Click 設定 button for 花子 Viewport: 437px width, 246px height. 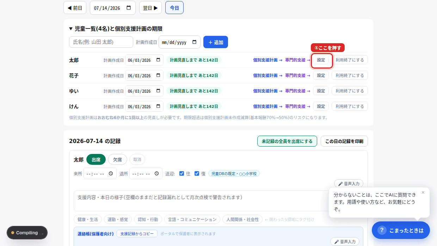(321, 76)
